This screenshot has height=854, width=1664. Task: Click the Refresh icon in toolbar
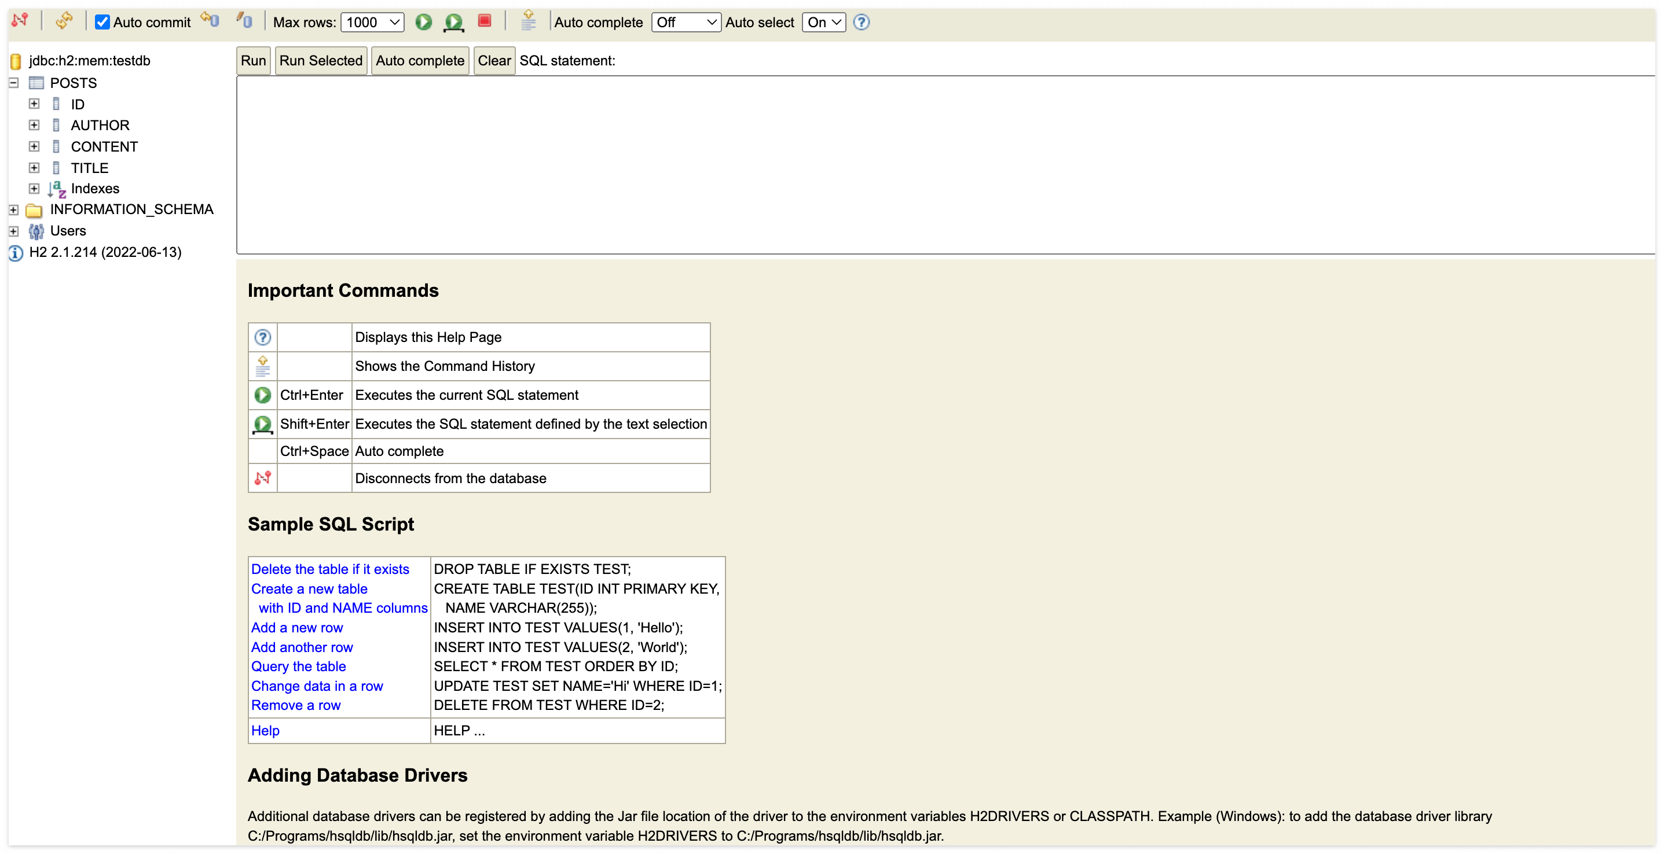(63, 21)
